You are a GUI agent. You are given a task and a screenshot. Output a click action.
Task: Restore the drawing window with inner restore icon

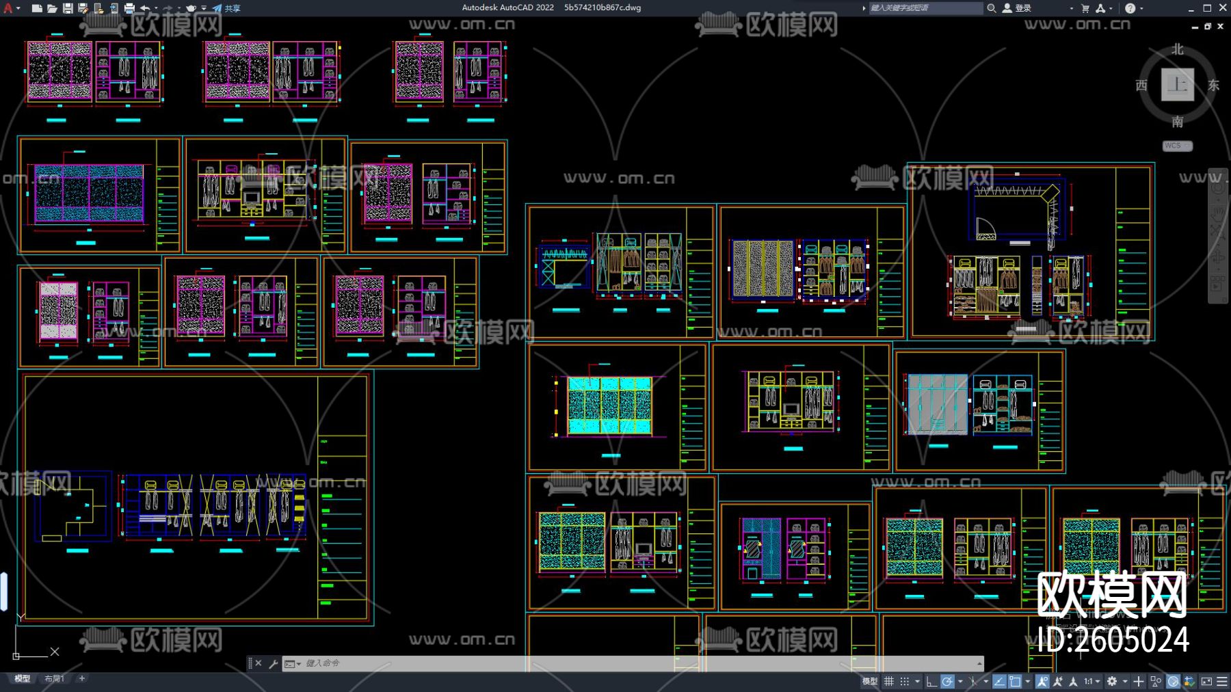1208,27
